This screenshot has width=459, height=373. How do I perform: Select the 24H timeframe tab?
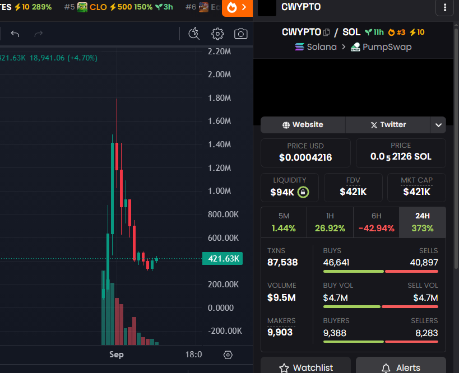coord(423,222)
